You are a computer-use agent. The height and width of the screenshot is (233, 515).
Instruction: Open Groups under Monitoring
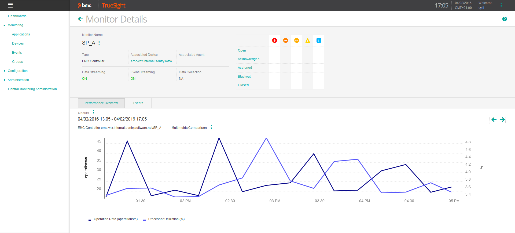[17, 62]
